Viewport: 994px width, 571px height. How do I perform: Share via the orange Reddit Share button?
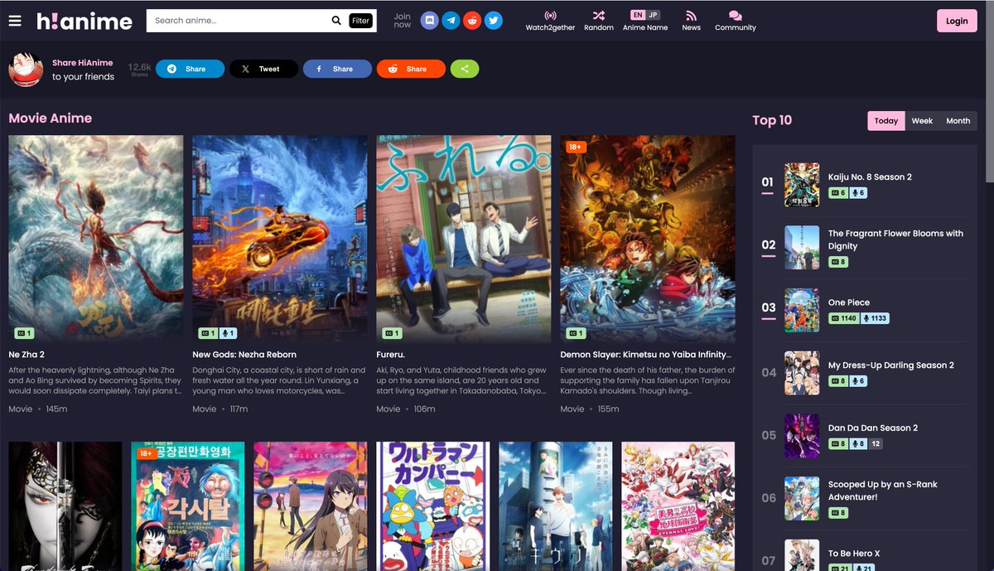click(x=411, y=69)
